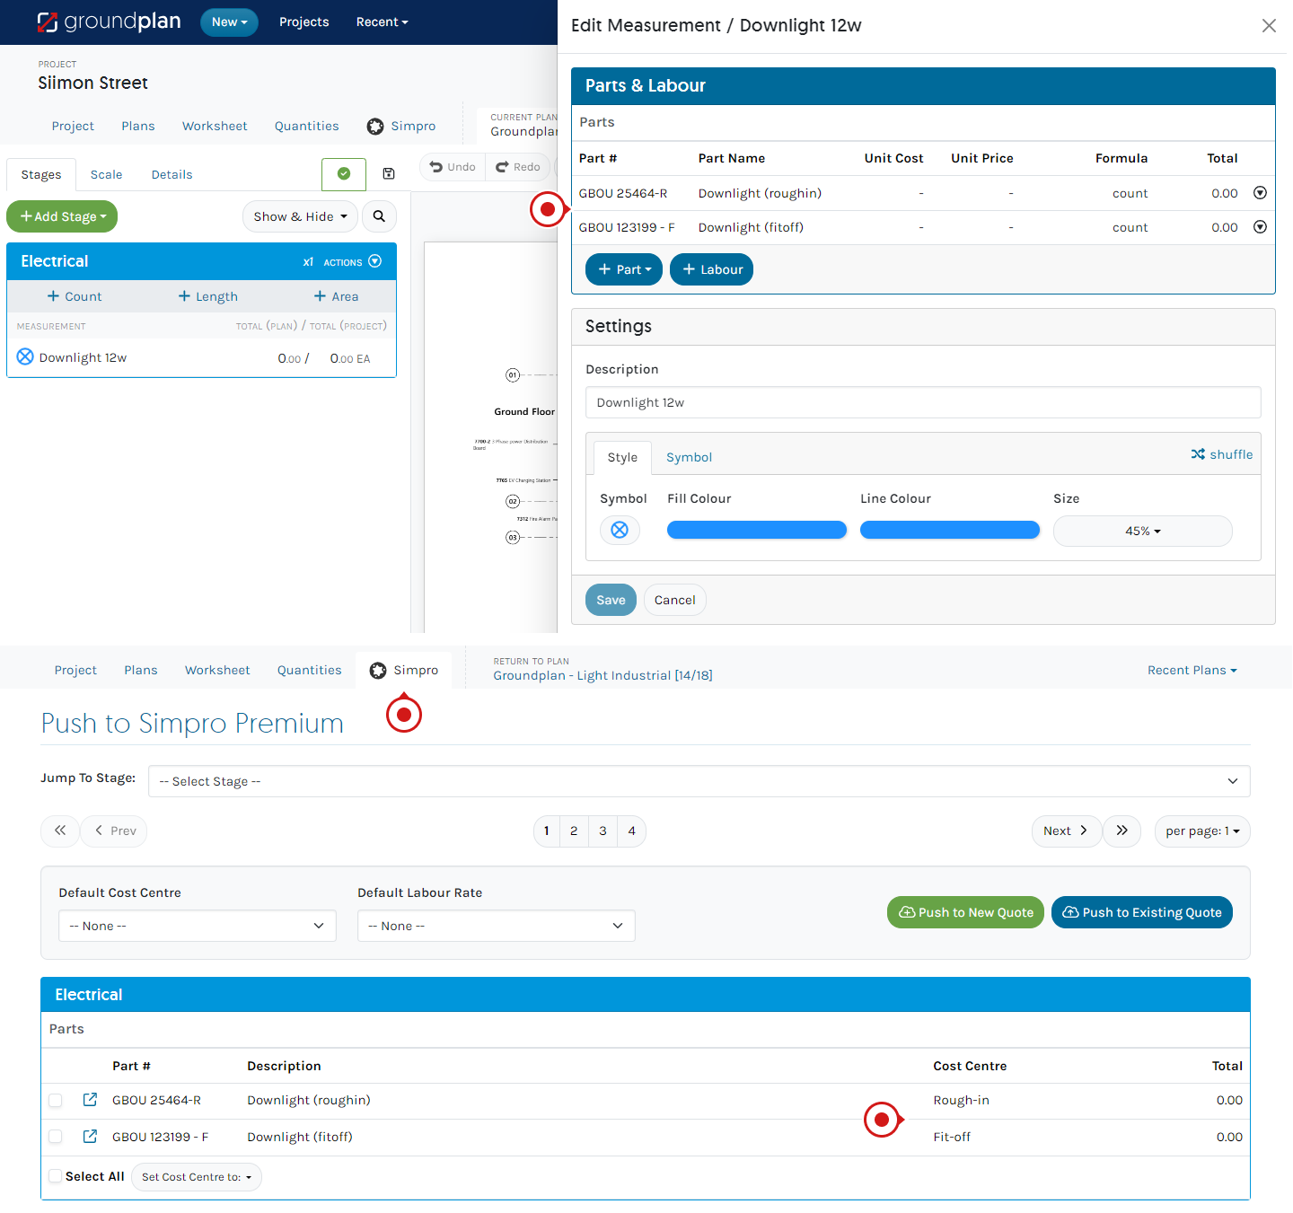Open Default Labour Rate dropdown
Image resolution: width=1293 pixels, height=1213 pixels.
497,926
